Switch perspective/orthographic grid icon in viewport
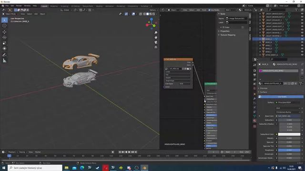The image size is (305, 171). [x=156, y=47]
